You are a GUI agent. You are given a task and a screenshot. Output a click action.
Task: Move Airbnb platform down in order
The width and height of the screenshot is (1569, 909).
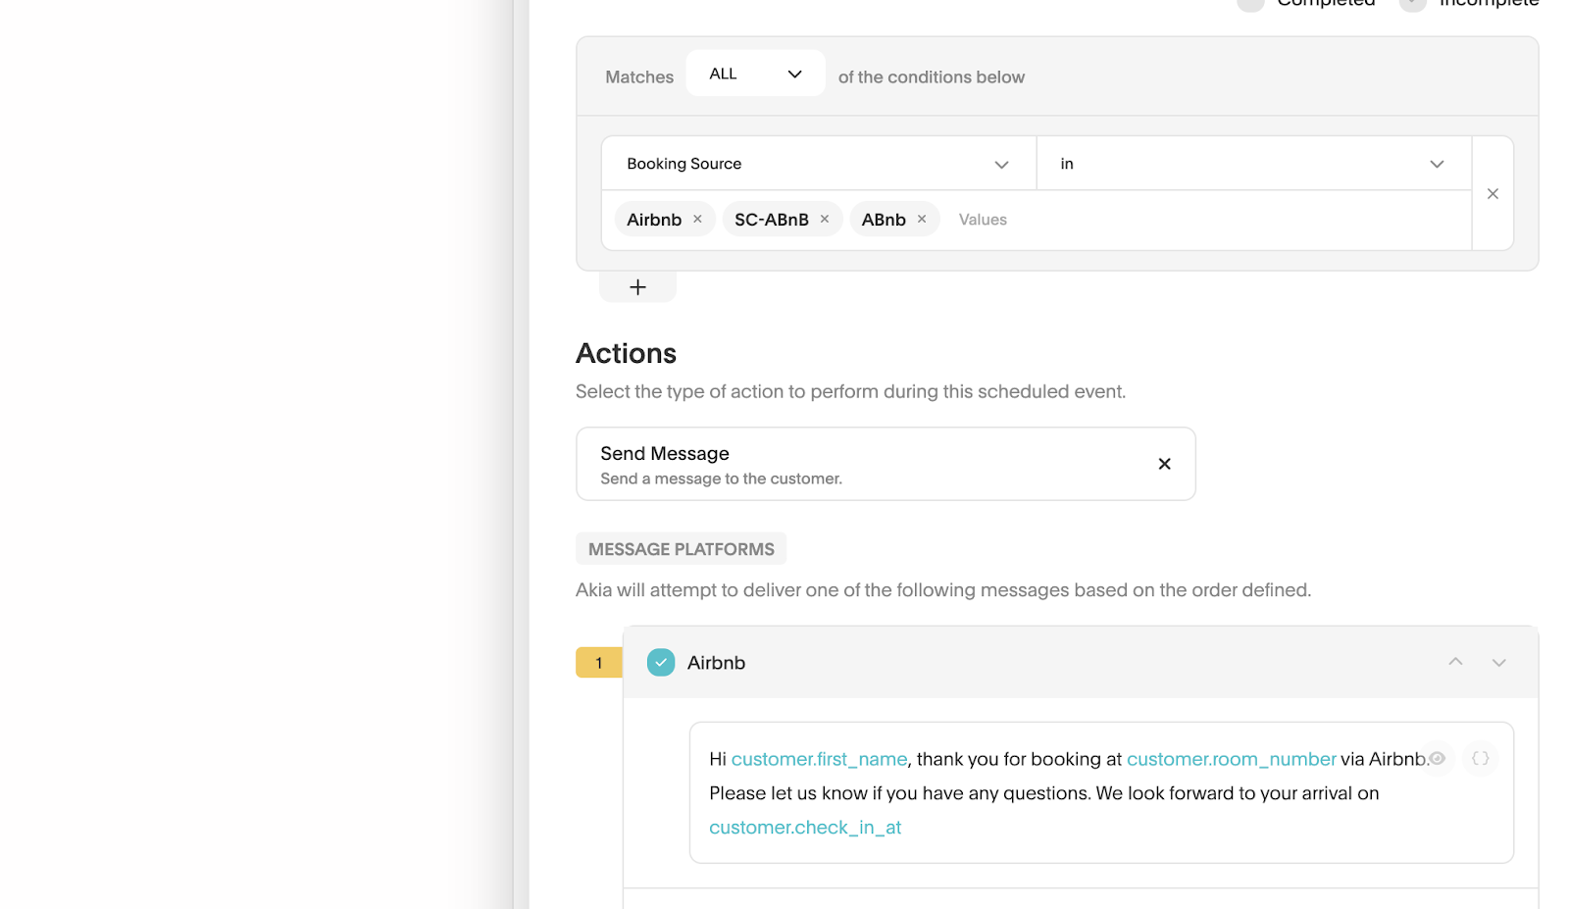click(1498, 663)
